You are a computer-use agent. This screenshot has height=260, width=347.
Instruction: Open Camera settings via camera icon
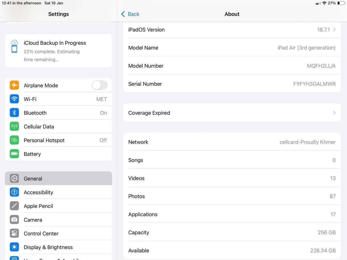[14, 220]
